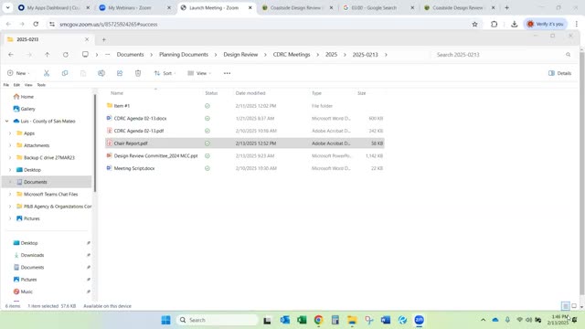Launch Outlook from the taskbar
Image resolution: width=585 pixels, height=329 pixels.
[284, 320]
